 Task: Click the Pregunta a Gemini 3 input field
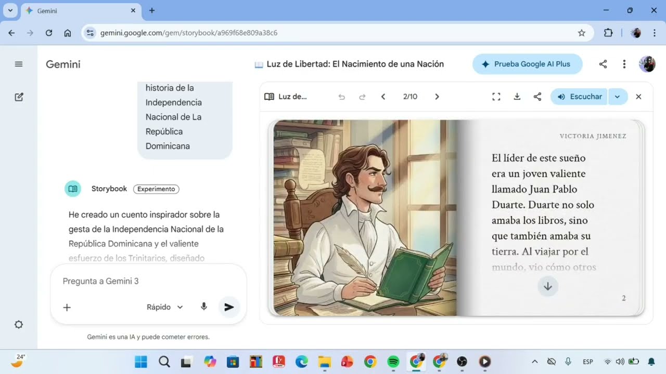pos(148,281)
